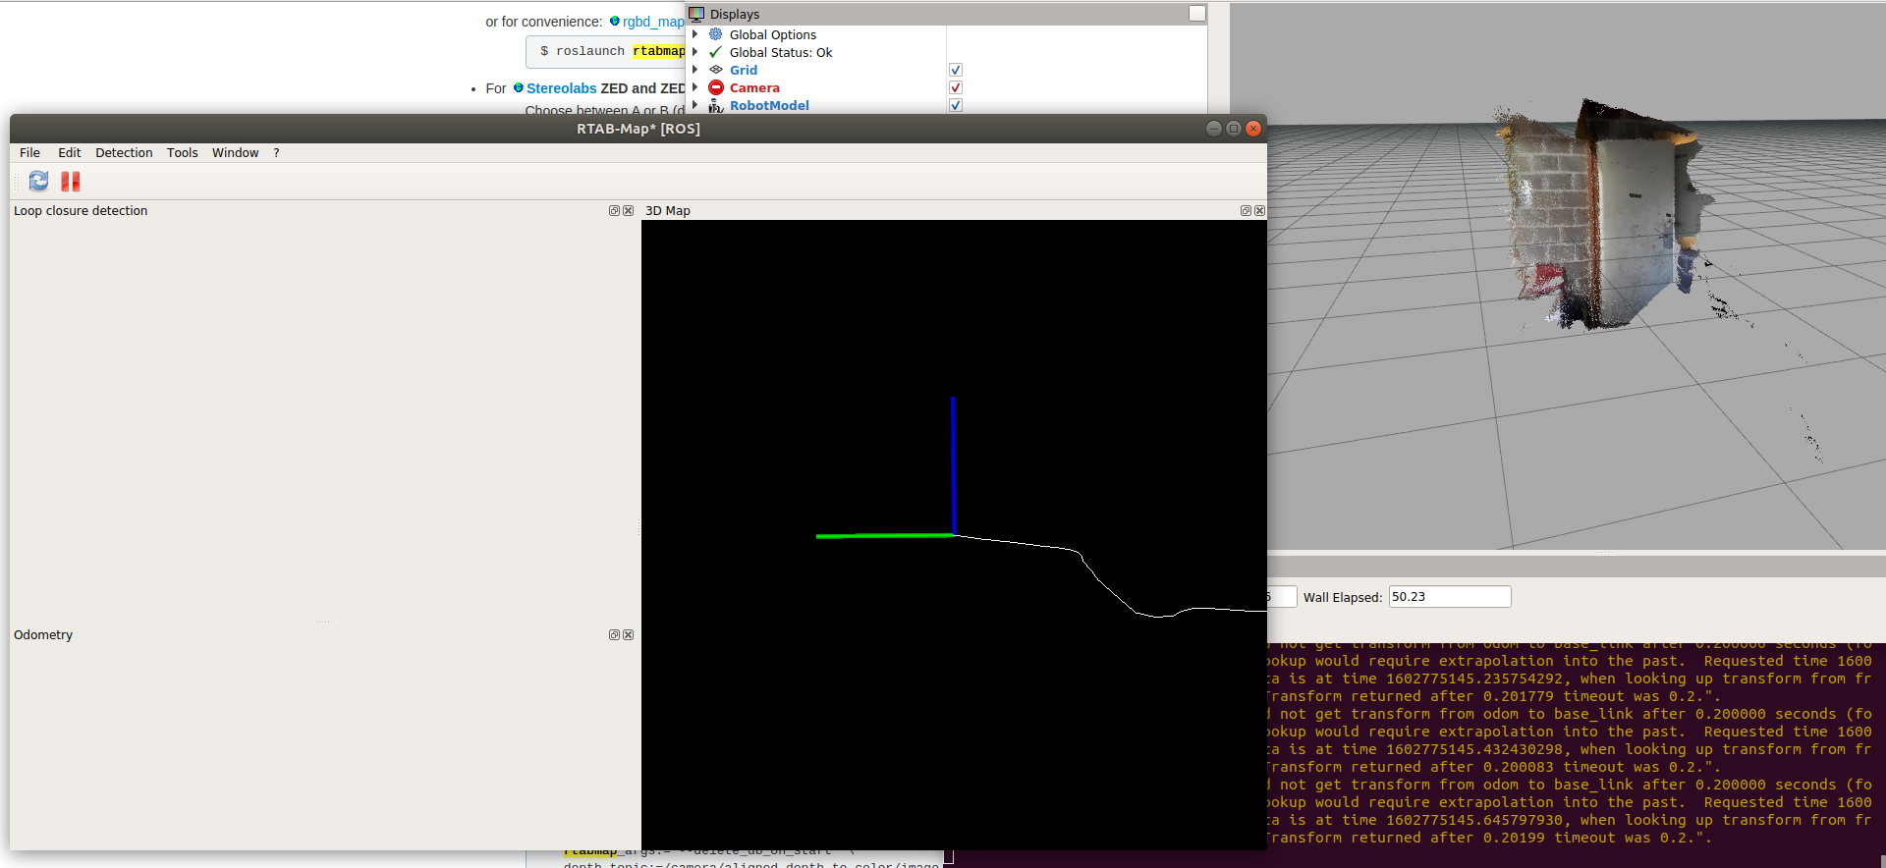Image resolution: width=1886 pixels, height=868 pixels.
Task: Select the Grid display label
Action: tap(744, 70)
